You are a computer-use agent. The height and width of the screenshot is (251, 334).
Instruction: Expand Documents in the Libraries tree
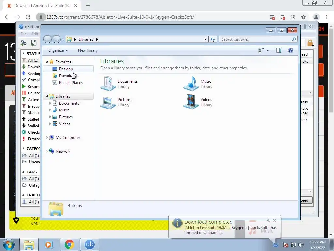point(50,103)
